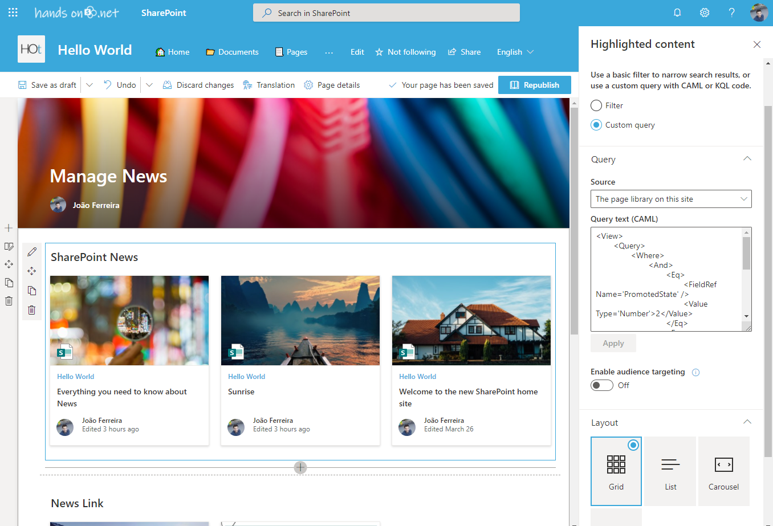The width and height of the screenshot is (773, 526).
Task: Open the Source dropdown for the query
Action: click(x=671, y=199)
